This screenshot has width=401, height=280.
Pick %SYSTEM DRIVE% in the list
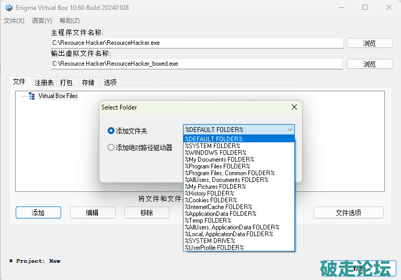(x=210, y=241)
